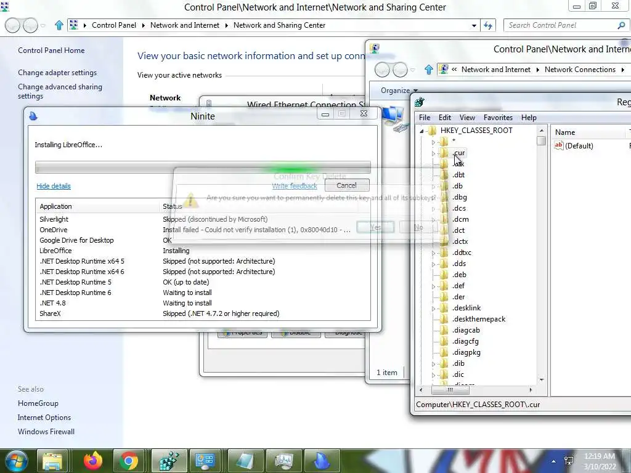Expand the .dds registry key
631x473 pixels.
click(433, 264)
